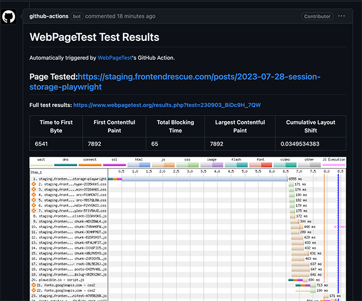Click the magenta 'ssl' legend color bar
The height and width of the screenshot is (301, 362).
(x=115, y=165)
